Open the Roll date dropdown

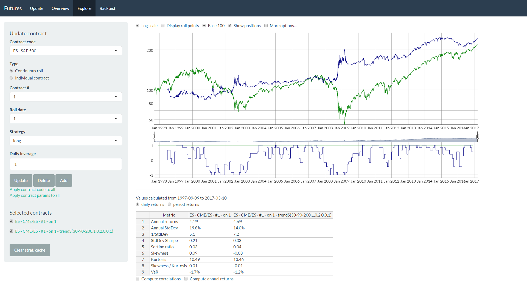tap(66, 119)
